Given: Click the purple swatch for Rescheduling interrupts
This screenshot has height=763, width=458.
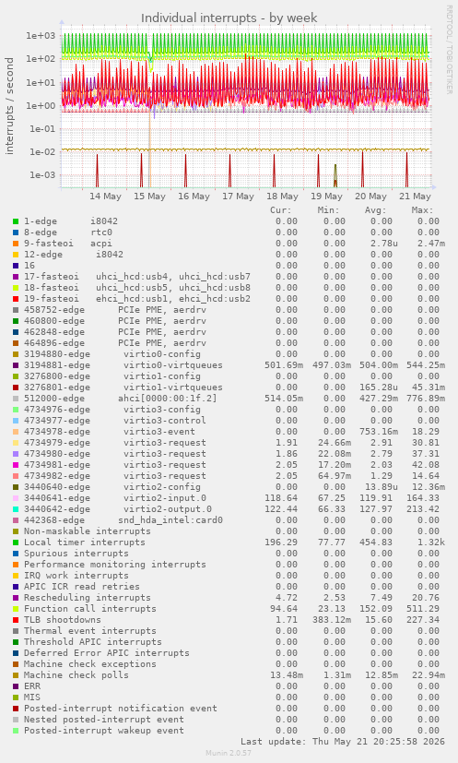Looking at the screenshot, I should click(x=16, y=598).
